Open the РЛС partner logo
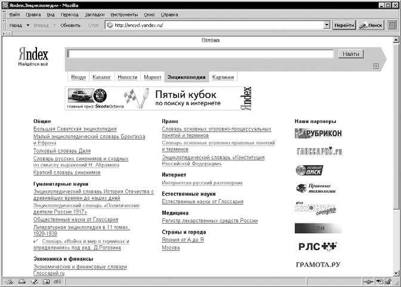 [x=317, y=246]
